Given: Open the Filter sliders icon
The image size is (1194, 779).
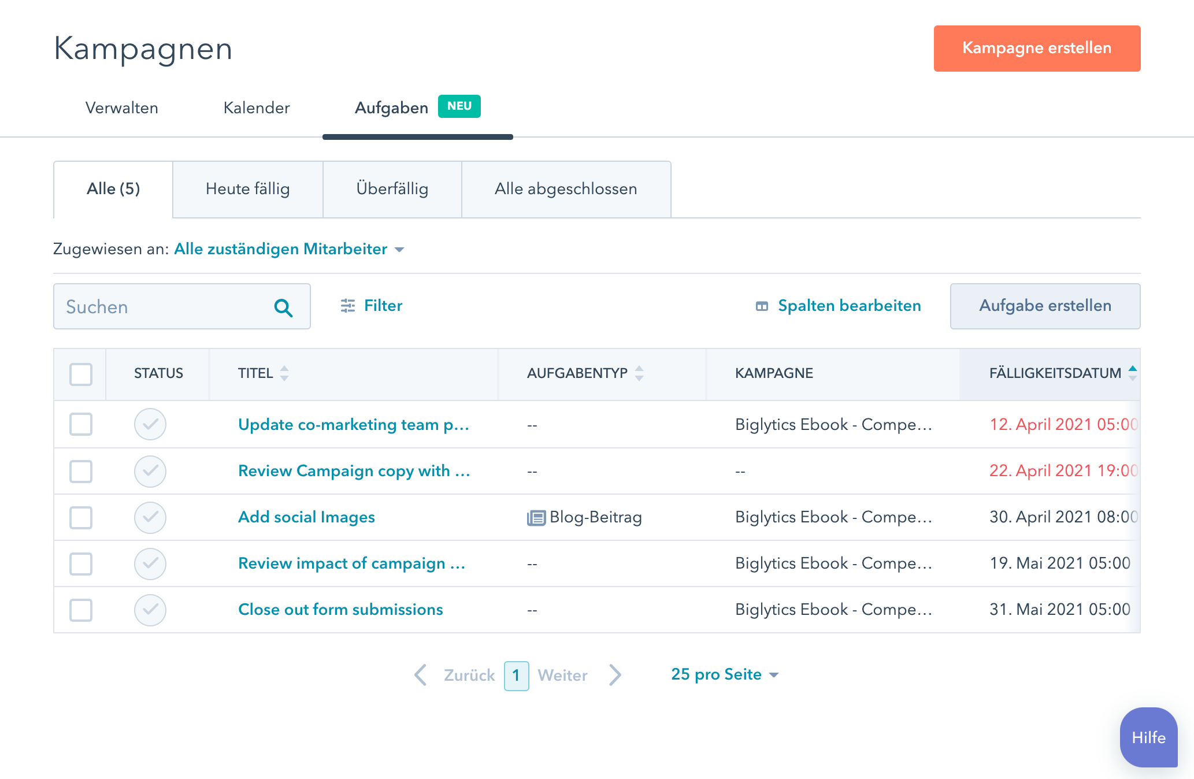Looking at the screenshot, I should 348,306.
